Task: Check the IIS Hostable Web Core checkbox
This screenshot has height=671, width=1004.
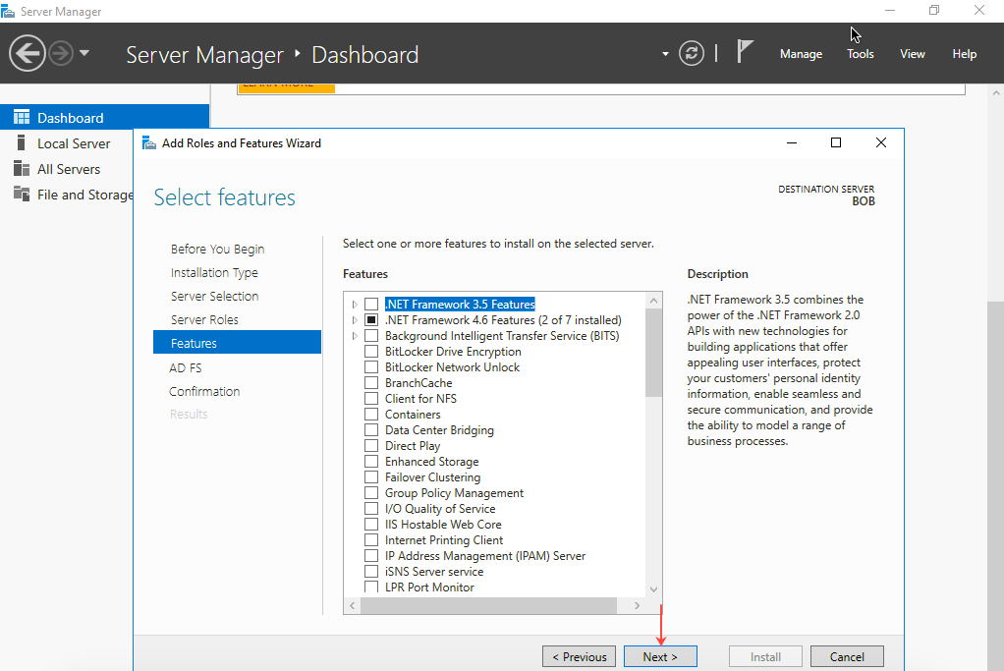Action: 371,525
